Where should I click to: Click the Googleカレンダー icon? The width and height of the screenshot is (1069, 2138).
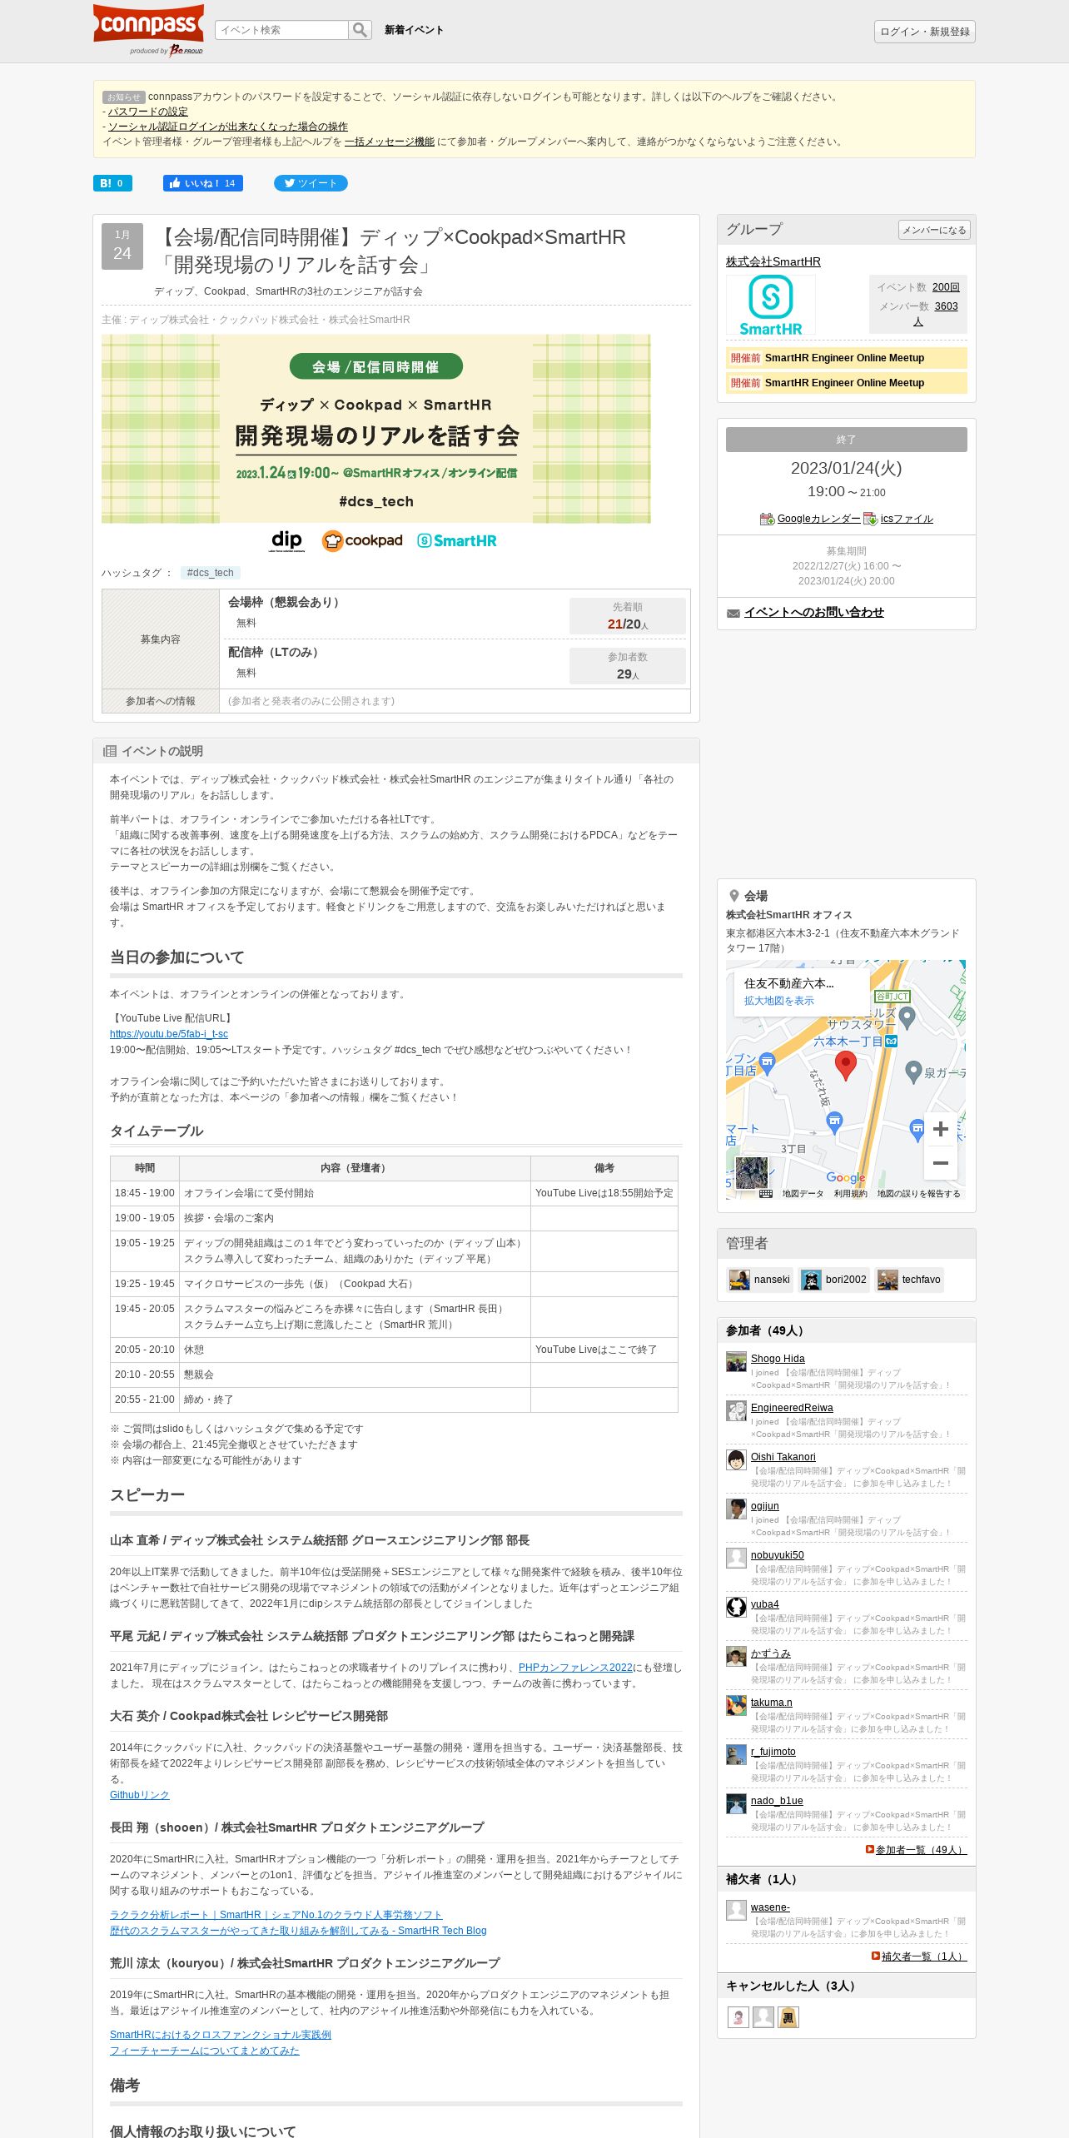(x=767, y=519)
